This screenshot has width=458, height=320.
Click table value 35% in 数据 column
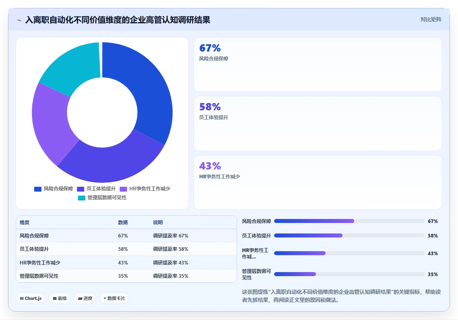(123, 276)
